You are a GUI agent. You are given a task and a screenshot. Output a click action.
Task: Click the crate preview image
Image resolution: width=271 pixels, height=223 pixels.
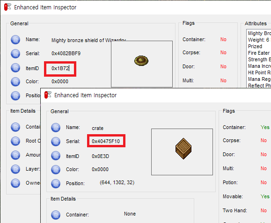[183, 149]
